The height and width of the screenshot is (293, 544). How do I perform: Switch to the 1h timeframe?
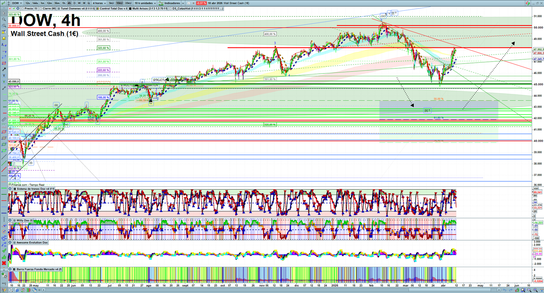click(64, 3)
